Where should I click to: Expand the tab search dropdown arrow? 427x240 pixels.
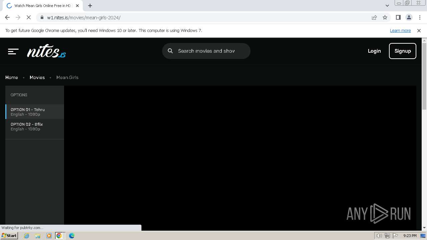(387, 6)
